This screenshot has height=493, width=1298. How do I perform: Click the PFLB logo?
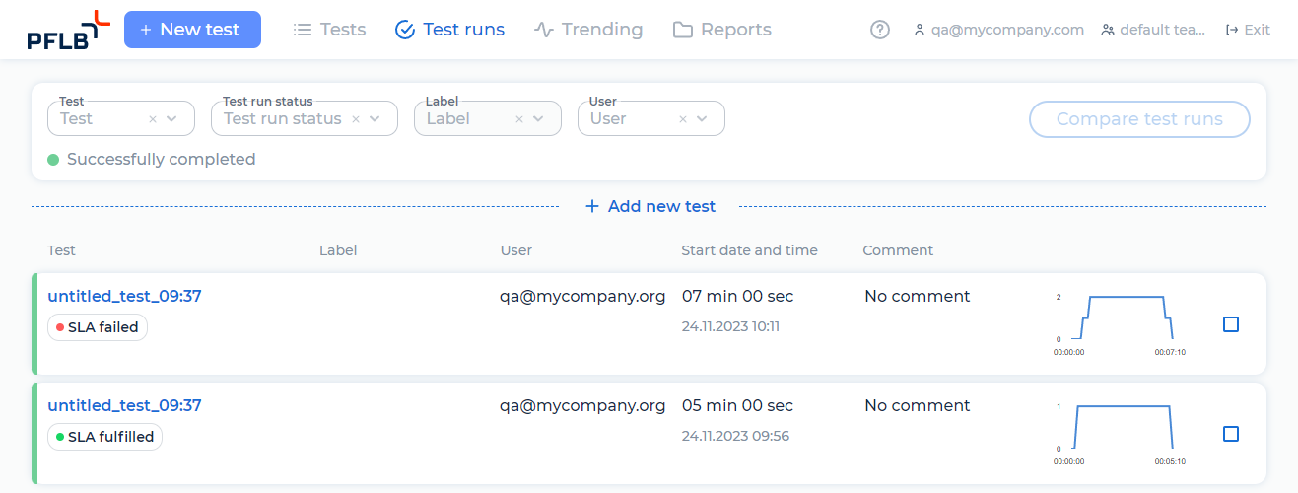[x=68, y=30]
